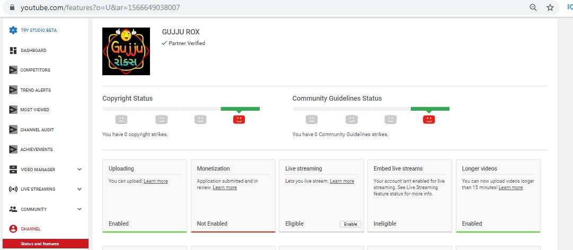Open Learn more link in Monetization card
The image size is (573, 250).
click(x=225, y=187)
